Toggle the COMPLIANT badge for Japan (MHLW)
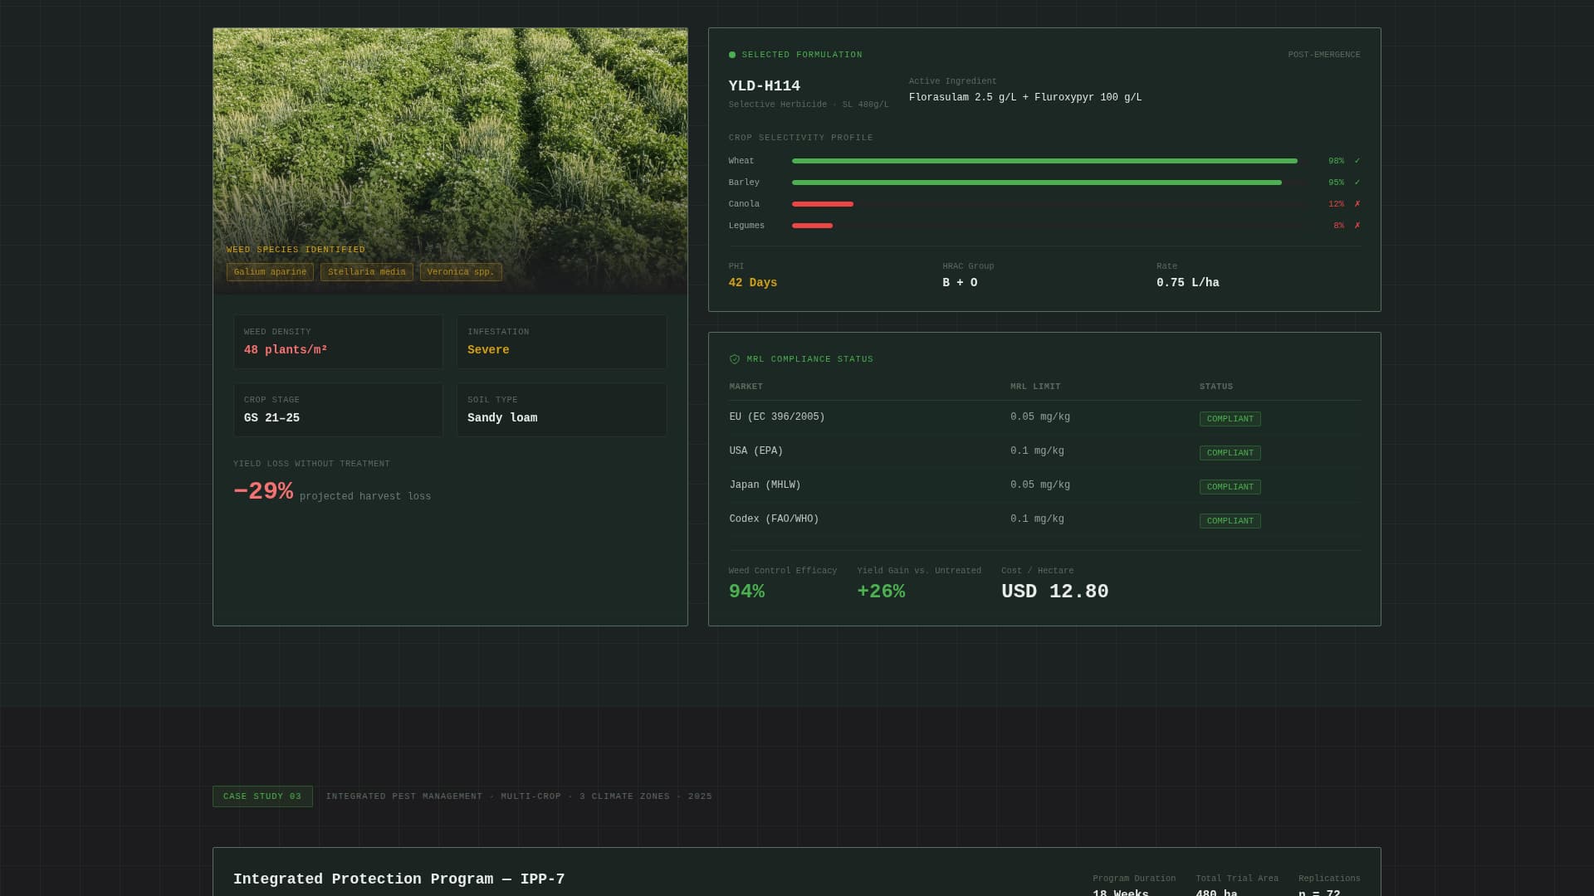1594x896 pixels. click(x=1230, y=487)
